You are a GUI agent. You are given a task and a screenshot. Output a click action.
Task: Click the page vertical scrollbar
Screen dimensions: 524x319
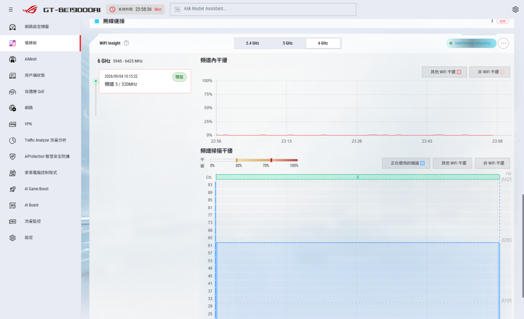point(523,246)
